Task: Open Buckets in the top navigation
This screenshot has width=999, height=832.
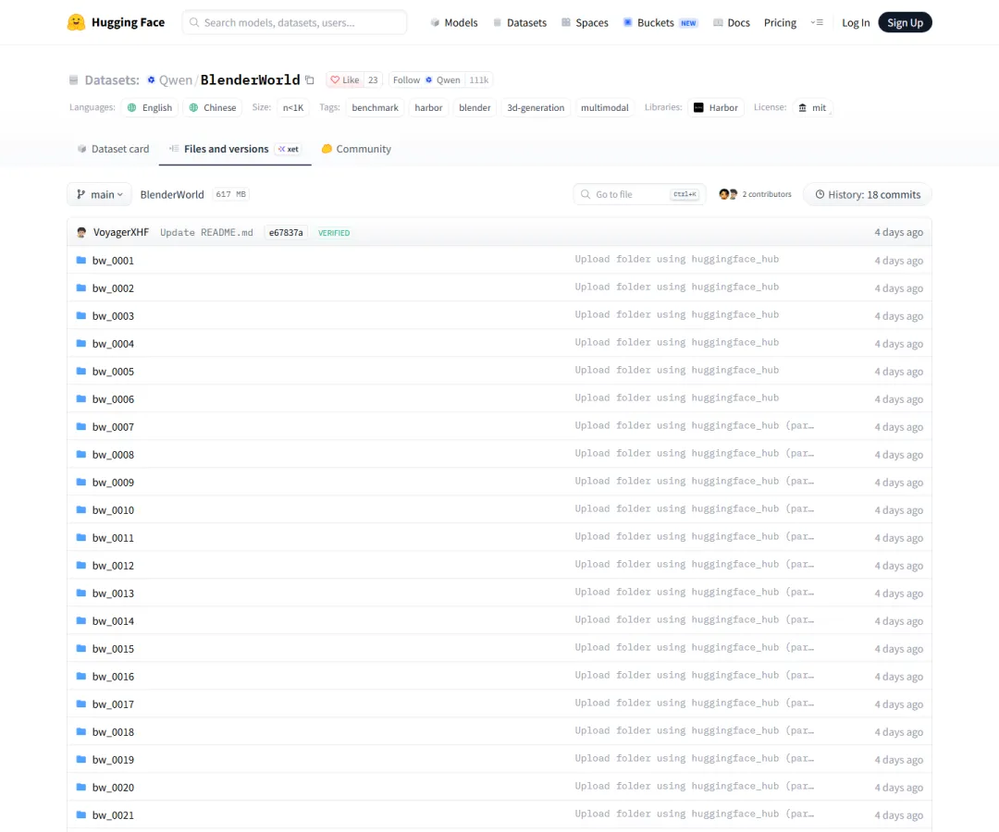Action: [x=660, y=23]
